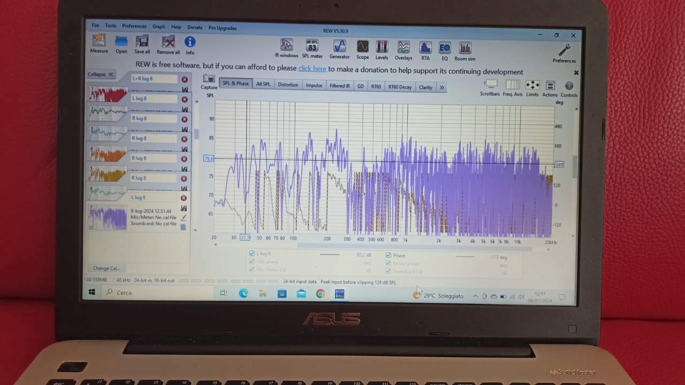The image size is (685, 385).
Task: Show more graph tabs with double chevron
Action: pos(442,87)
